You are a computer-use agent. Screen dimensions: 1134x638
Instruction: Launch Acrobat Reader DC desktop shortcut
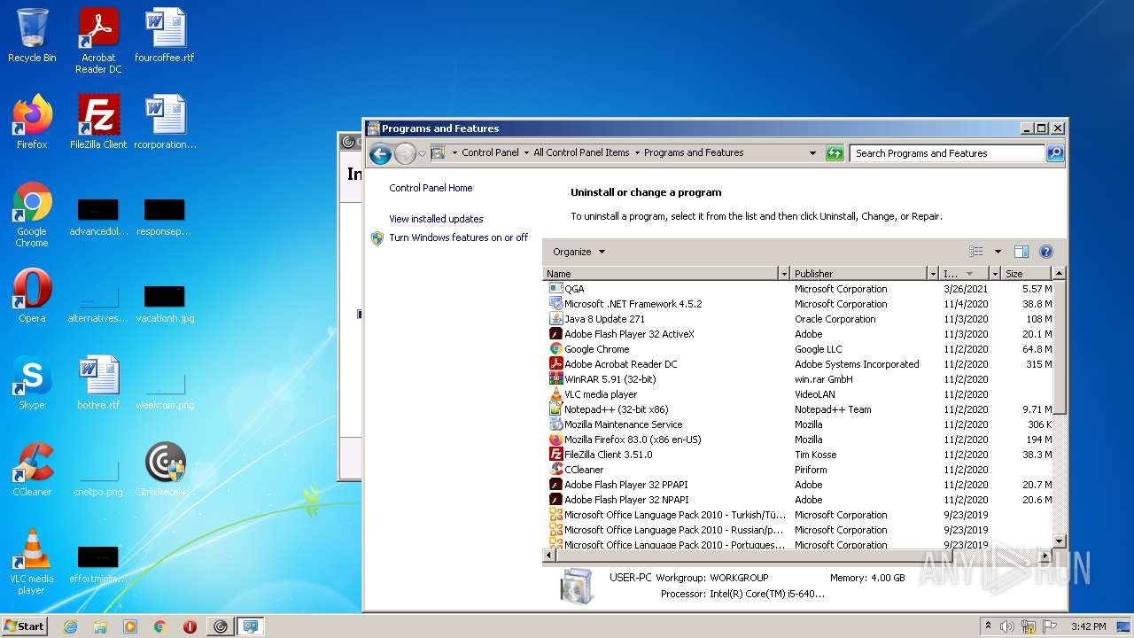[x=98, y=41]
